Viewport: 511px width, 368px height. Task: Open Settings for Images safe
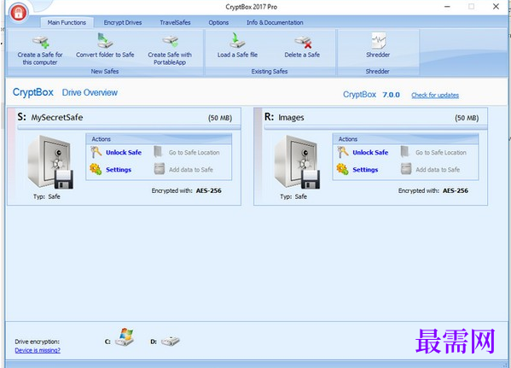(365, 170)
